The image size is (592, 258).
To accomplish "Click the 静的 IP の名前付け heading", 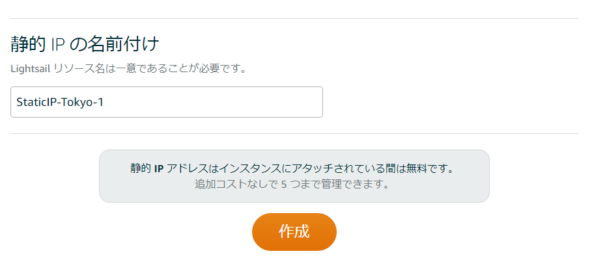I will (85, 45).
